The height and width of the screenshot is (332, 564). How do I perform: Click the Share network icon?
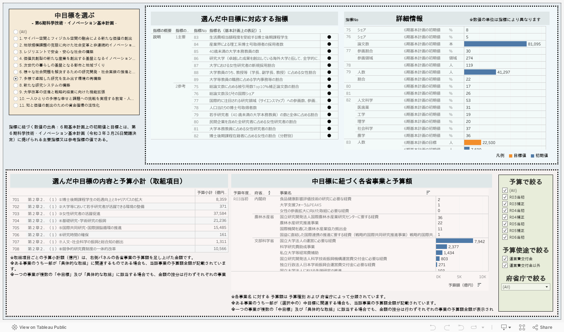[x=535, y=327]
